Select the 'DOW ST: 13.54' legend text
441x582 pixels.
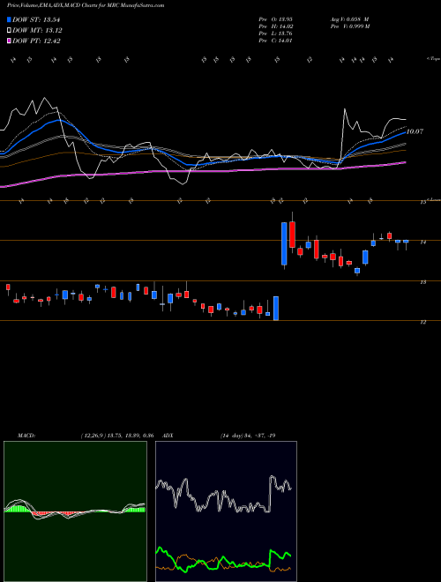click(x=36, y=19)
